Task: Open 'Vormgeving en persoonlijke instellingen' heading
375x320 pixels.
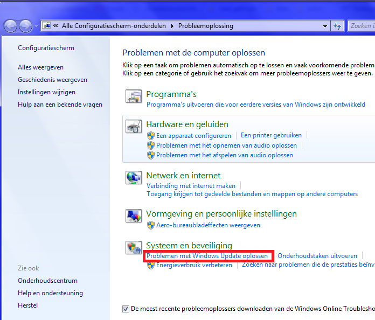Action: (221, 214)
